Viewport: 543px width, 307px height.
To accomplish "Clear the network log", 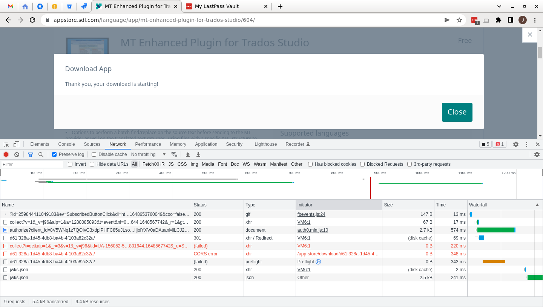I will point(17,154).
